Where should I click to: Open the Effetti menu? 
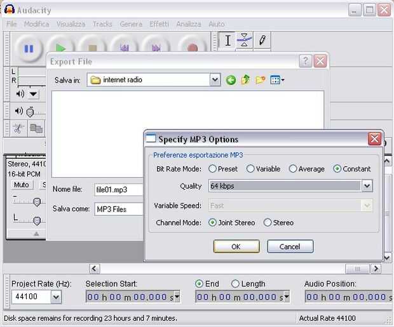click(x=159, y=24)
